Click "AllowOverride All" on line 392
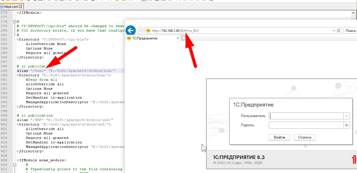Viewport: 357px width, 173px height. coord(45,84)
